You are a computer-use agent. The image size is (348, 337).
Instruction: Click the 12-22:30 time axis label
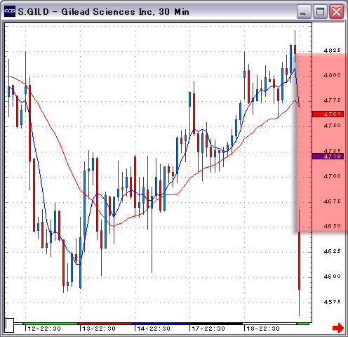click(x=44, y=329)
